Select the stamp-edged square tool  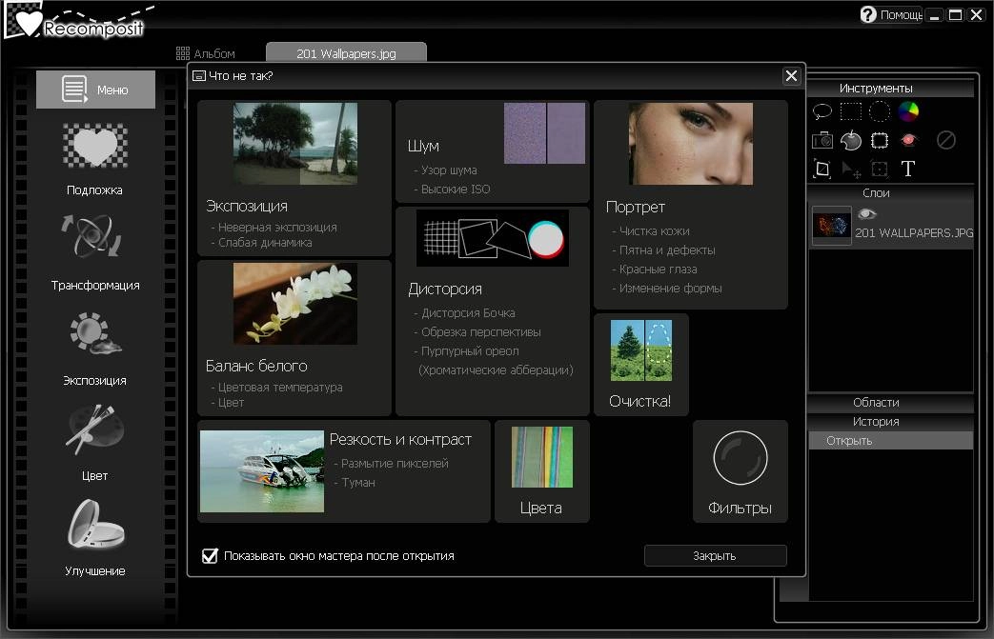[880, 140]
